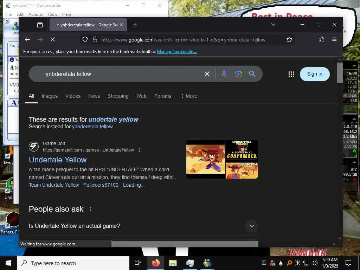
Task: Open the Windows Start menu
Action: coord(8,263)
